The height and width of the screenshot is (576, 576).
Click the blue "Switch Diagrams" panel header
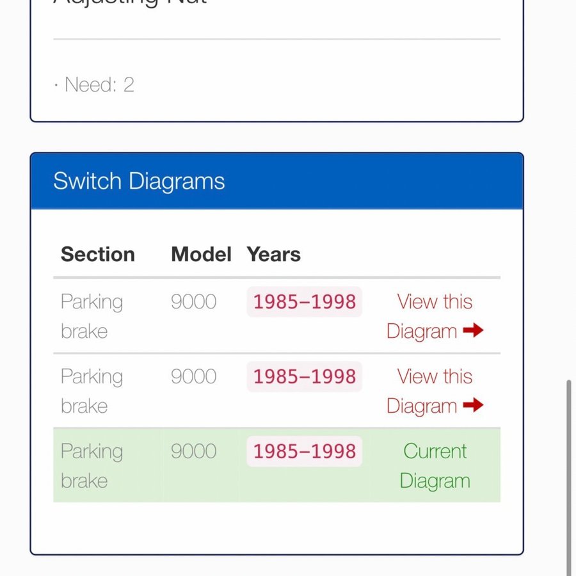tap(276, 181)
